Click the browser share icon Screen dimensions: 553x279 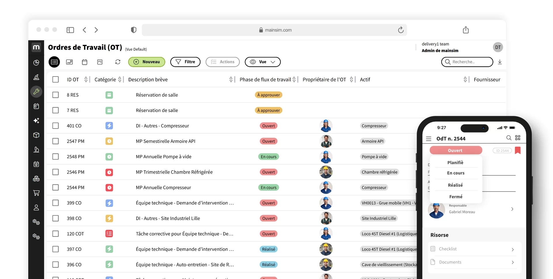pyautogui.click(x=466, y=30)
